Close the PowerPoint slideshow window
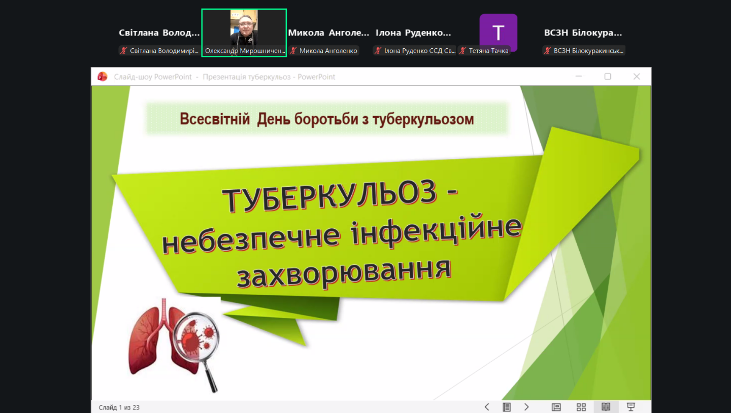The image size is (731, 413). [637, 77]
